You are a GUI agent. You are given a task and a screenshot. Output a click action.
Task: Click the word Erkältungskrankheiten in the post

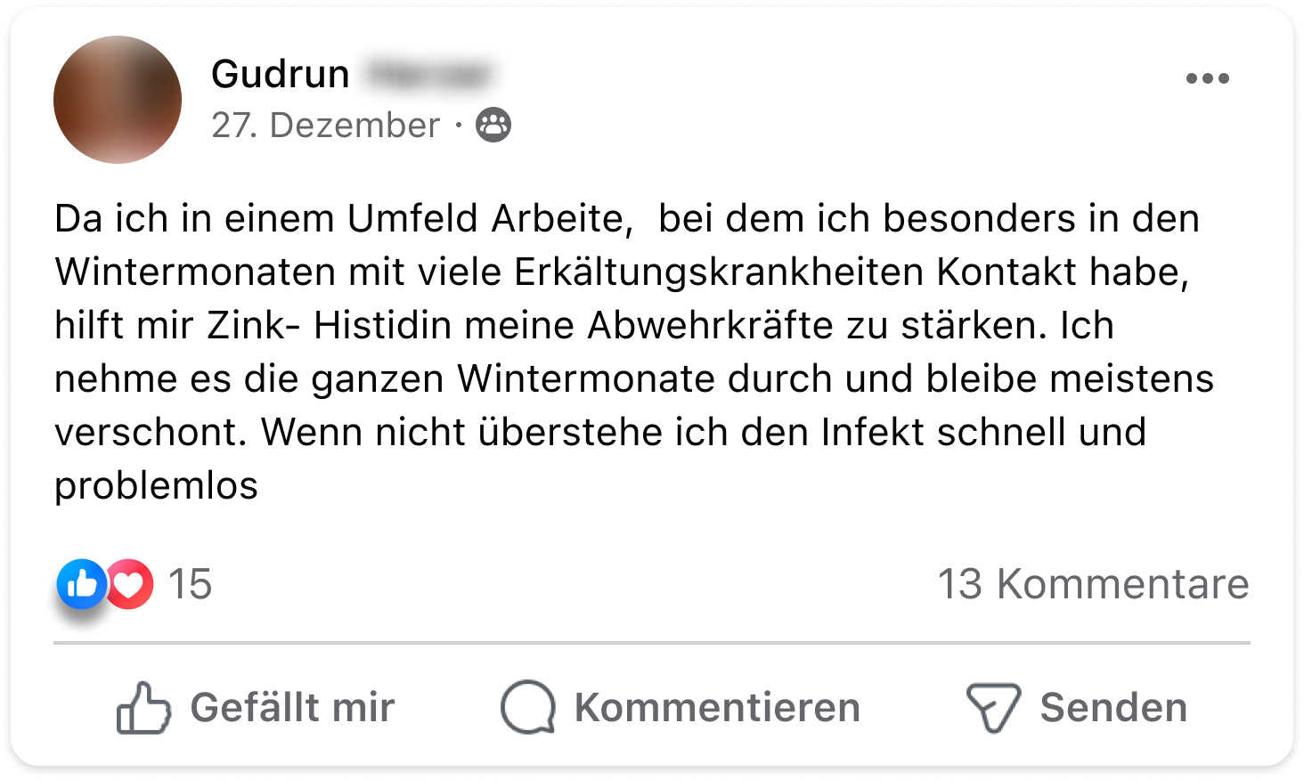719,272
